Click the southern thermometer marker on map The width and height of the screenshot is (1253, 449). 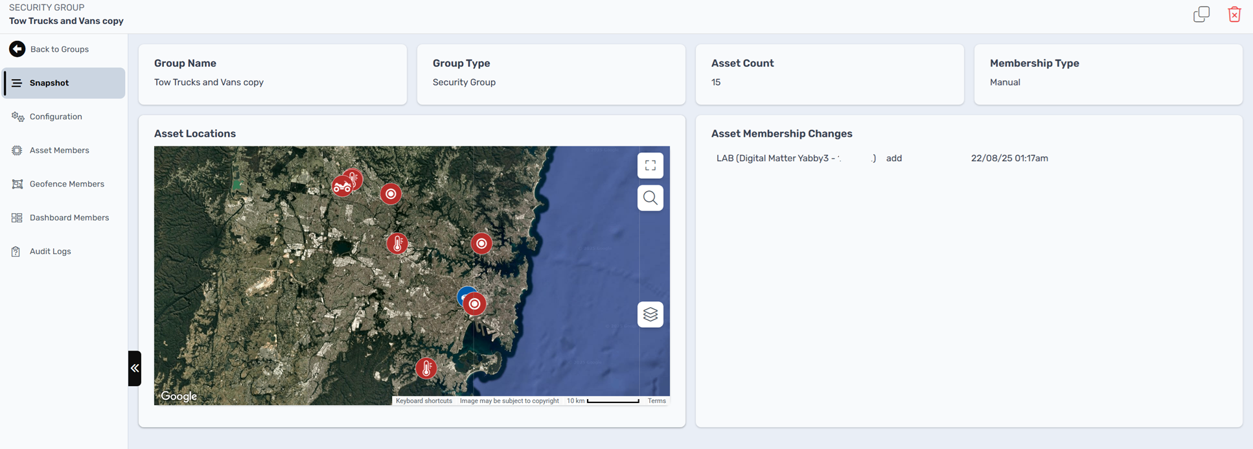(x=426, y=368)
